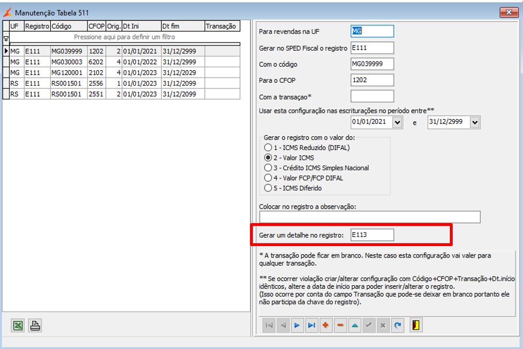Click Dt Ini cell 01/01/2022
Viewport: 523px width, 349px height.
[x=142, y=62]
